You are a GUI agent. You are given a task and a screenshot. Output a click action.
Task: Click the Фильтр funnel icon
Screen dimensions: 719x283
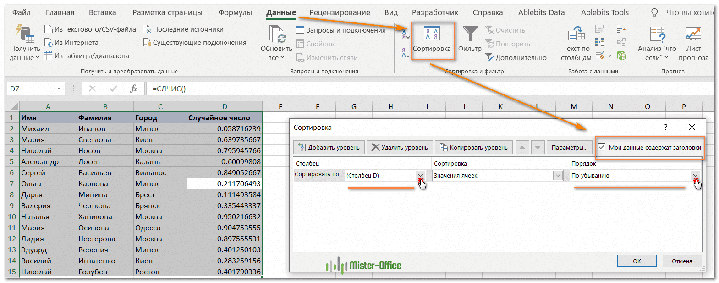(470, 34)
